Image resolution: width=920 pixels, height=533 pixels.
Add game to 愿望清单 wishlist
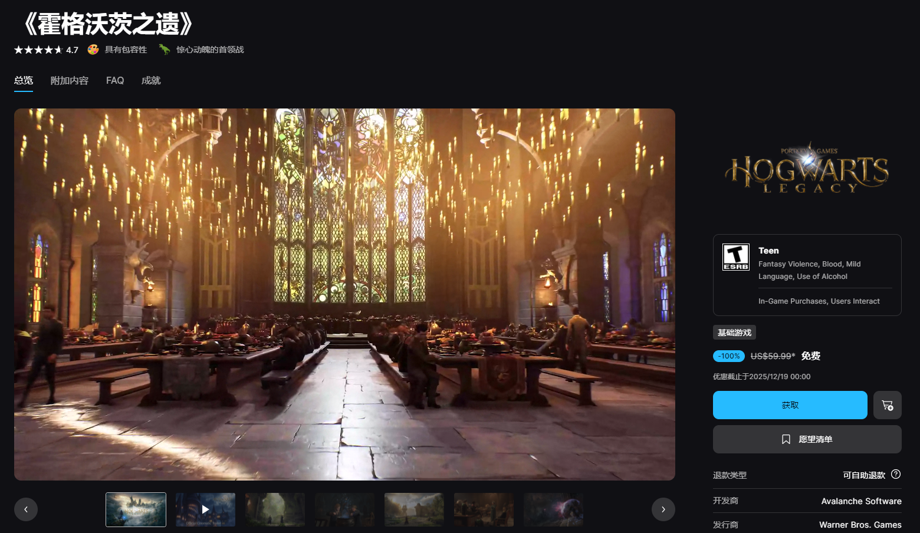(x=807, y=439)
